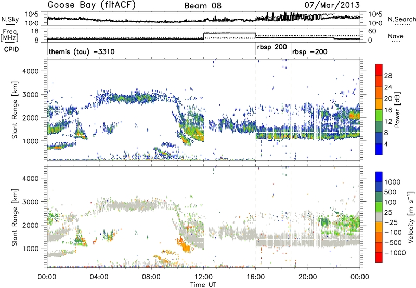Click the '1000' velocity colorbar tick label
This screenshot has width=416, height=288.
393,182
